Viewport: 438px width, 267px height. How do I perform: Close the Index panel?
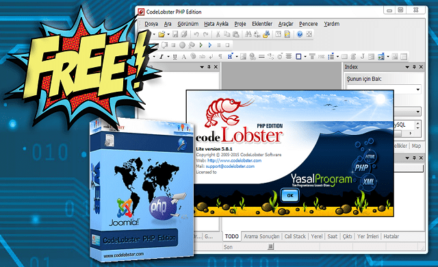coord(421,67)
